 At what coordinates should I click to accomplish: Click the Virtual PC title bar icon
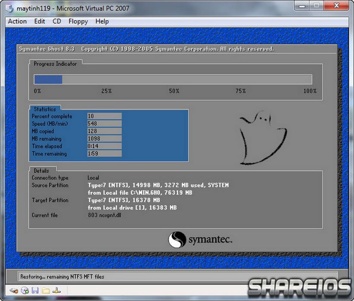click(9, 8)
